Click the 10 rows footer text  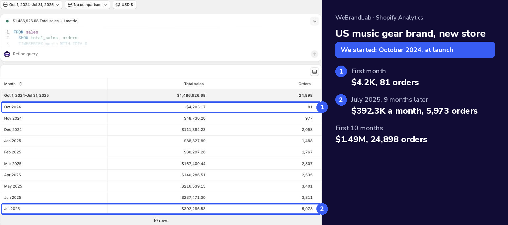[161, 221]
